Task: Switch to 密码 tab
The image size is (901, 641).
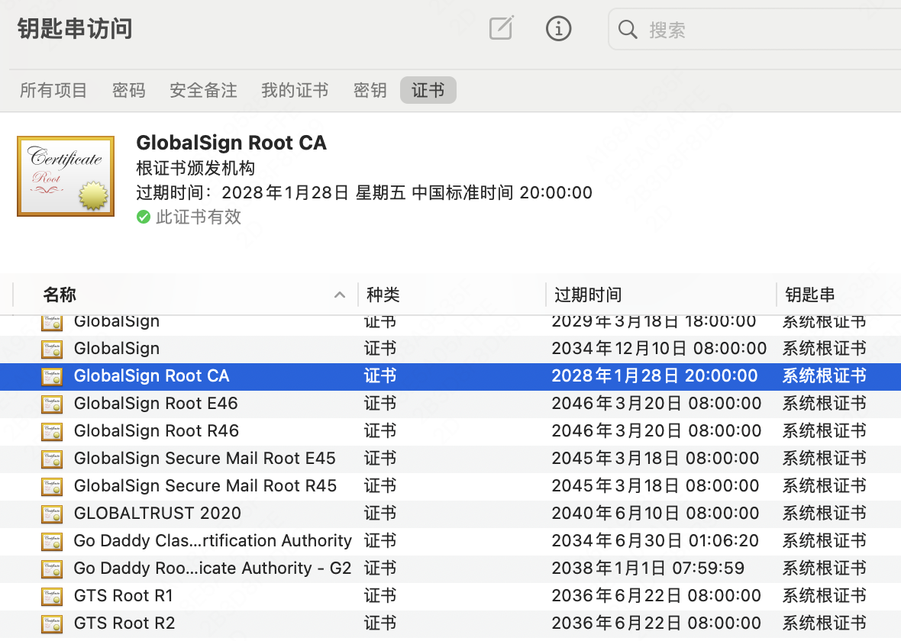Action: 128,90
